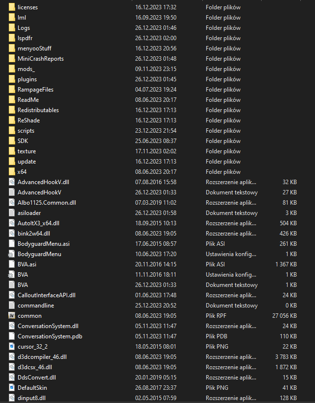The height and width of the screenshot is (403, 315).
Task: Click the 0 KB size value
Action: [291, 306]
